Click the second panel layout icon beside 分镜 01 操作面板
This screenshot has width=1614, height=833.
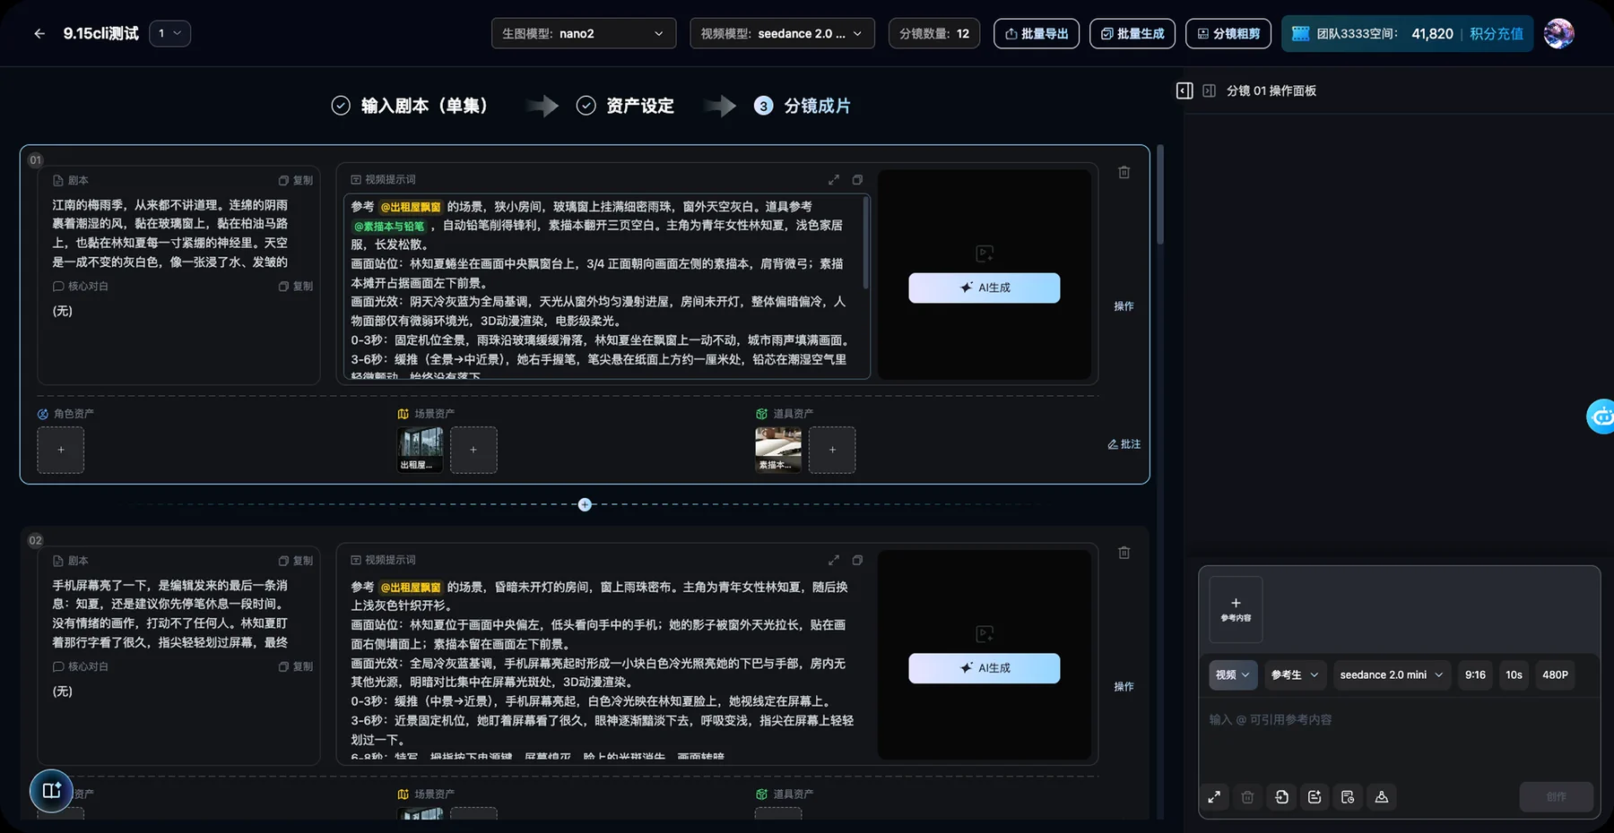pos(1209,90)
